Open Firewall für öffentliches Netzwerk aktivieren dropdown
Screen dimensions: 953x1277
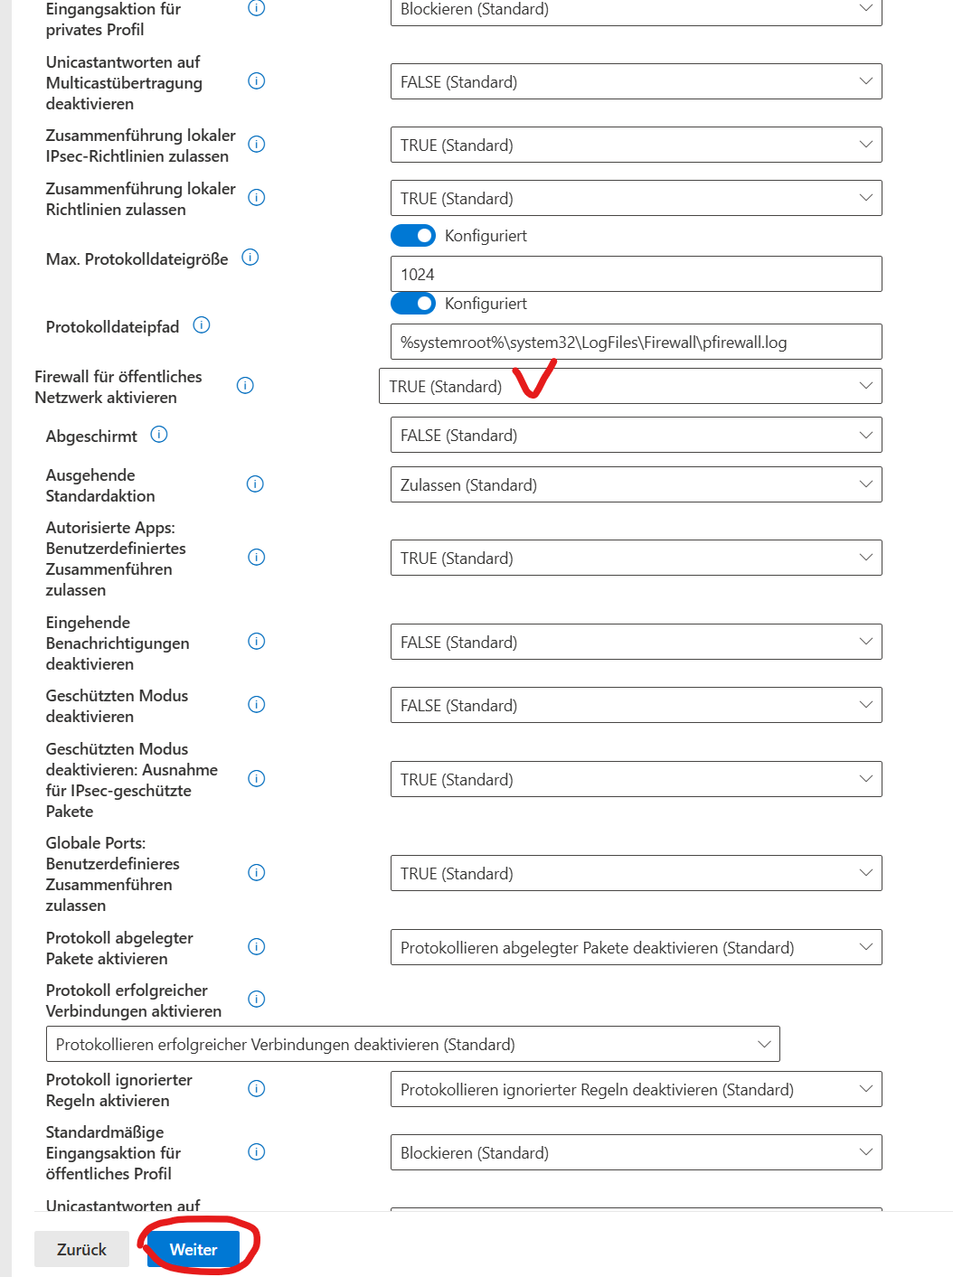click(629, 387)
